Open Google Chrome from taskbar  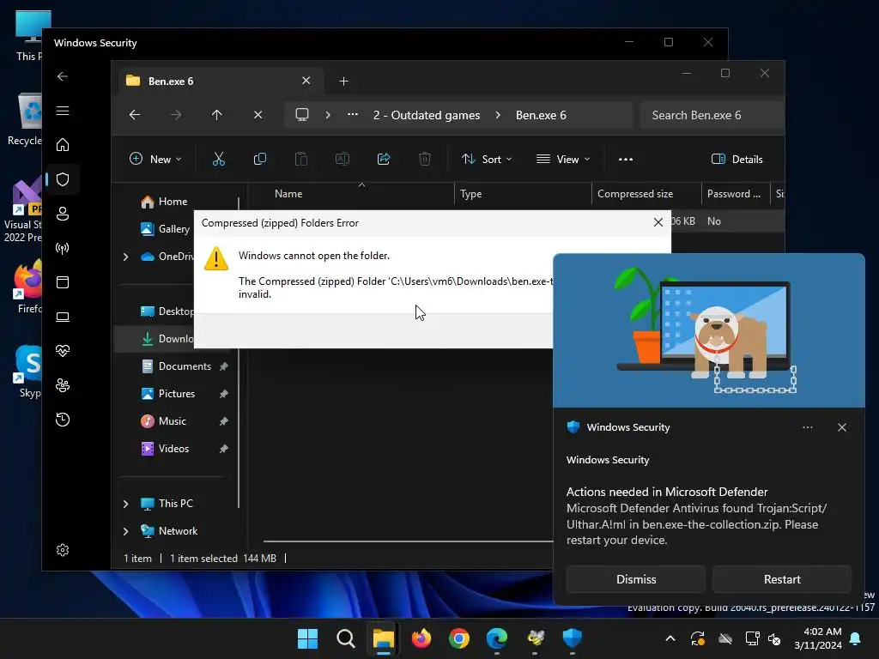[x=459, y=638]
